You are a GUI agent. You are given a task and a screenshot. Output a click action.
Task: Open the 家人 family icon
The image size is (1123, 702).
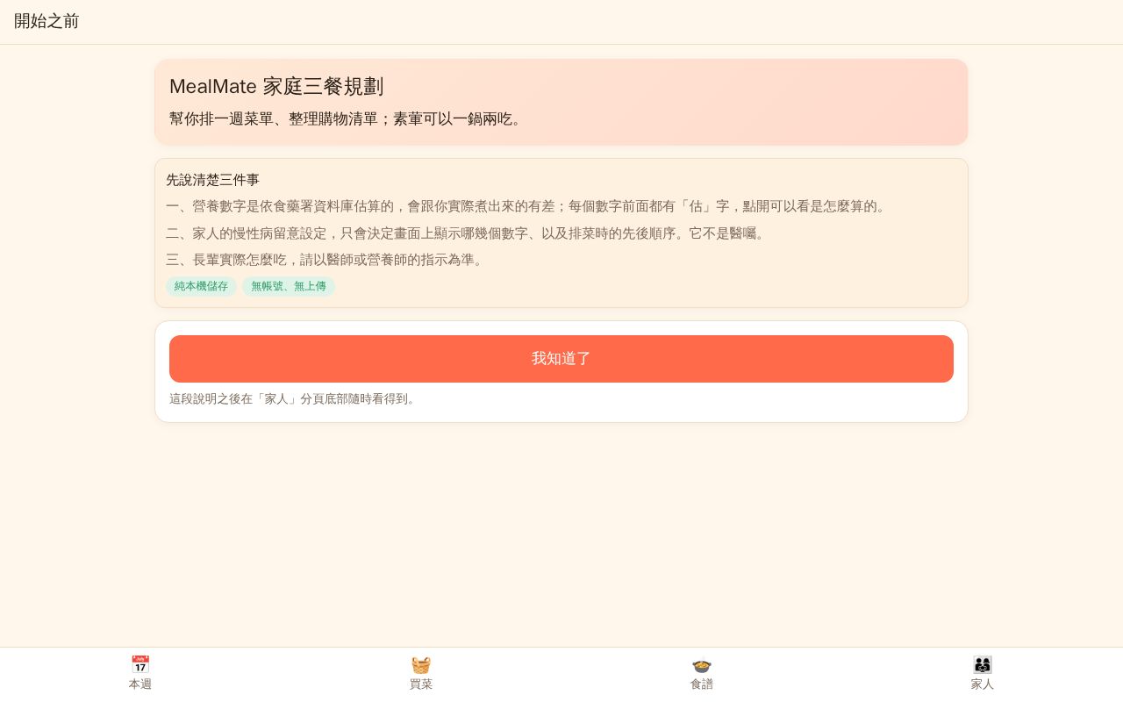pos(983,665)
